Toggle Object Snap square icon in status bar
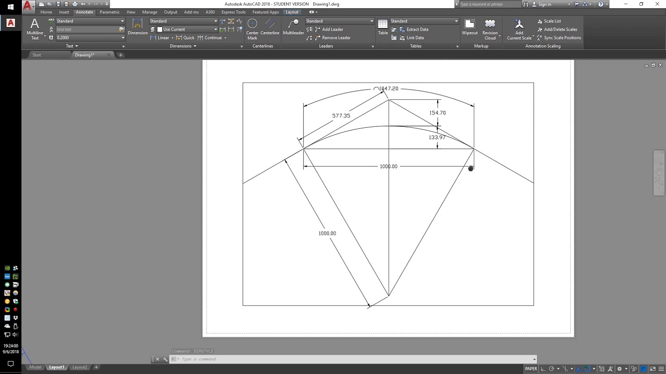 click(x=587, y=369)
